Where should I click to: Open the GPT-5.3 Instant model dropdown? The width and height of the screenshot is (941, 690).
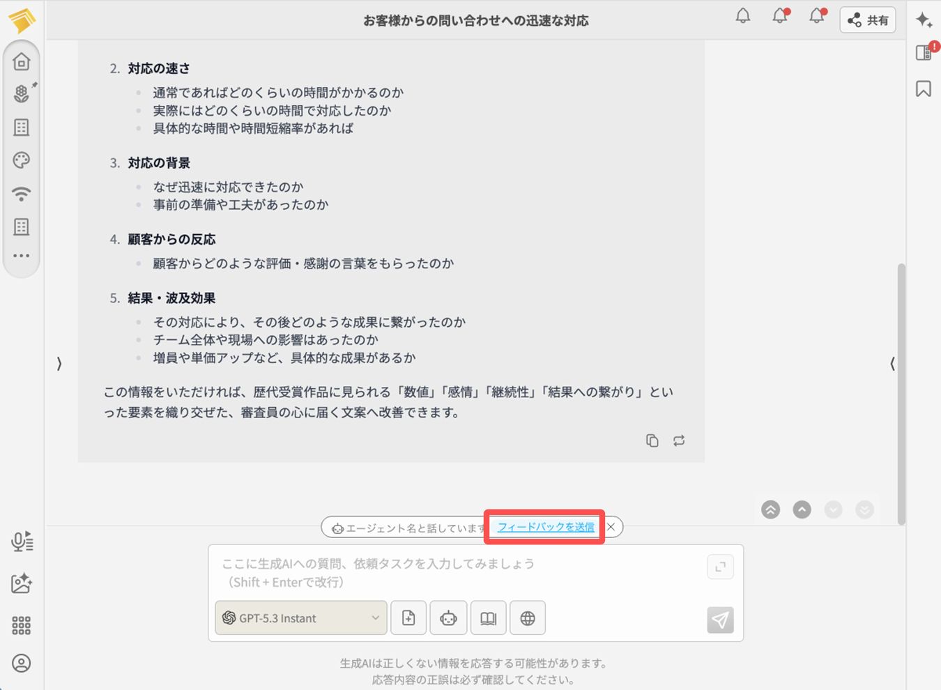coord(301,618)
